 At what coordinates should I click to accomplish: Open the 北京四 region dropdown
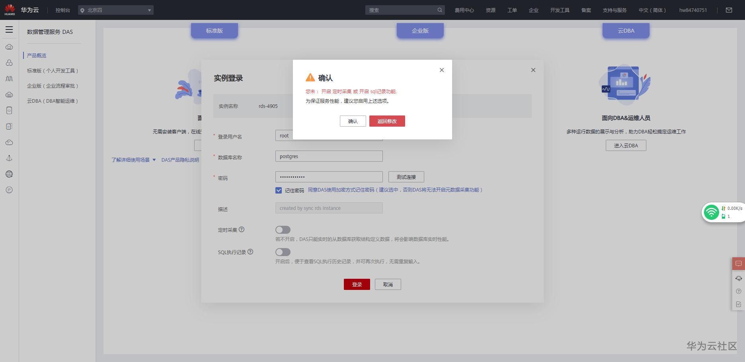(x=116, y=10)
